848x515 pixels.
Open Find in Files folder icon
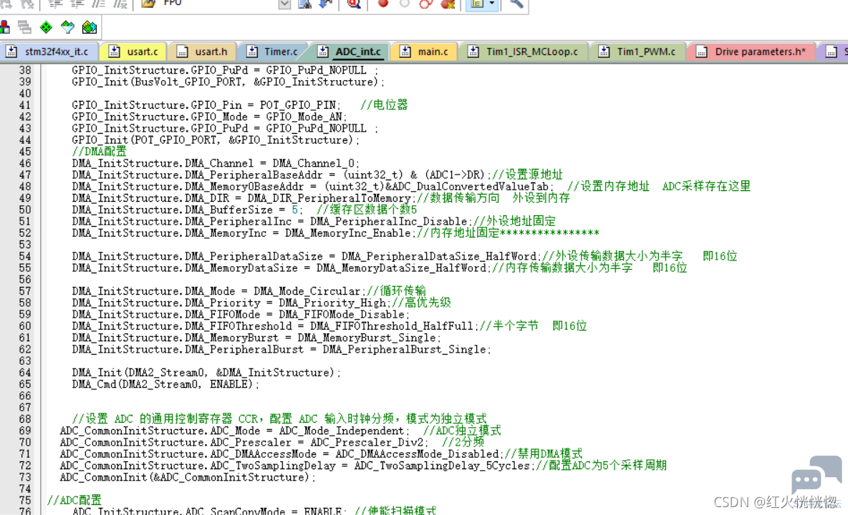pos(148,4)
